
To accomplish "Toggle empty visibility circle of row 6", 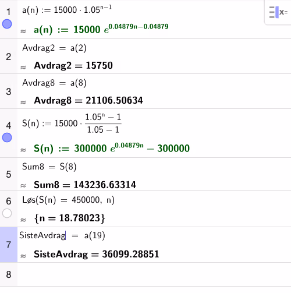I will coord(7,213).
